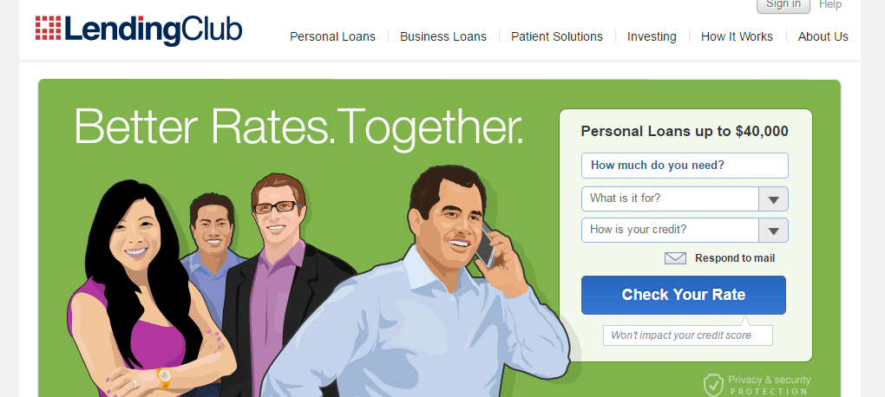Select the 'What is it for?' combo box
Image resolution: width=885 pixels, height=397 pixels.
(x=685, y=199)
